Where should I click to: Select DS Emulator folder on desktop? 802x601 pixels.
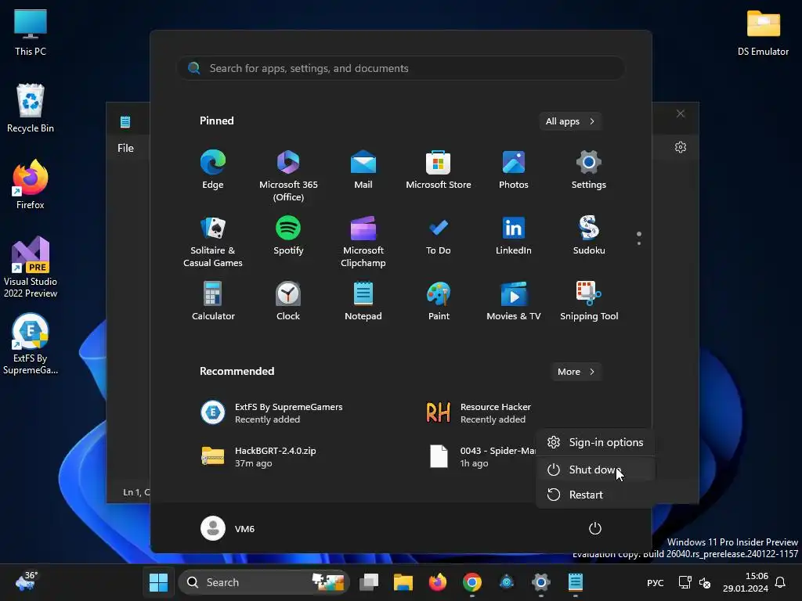[x=763, y=33]
